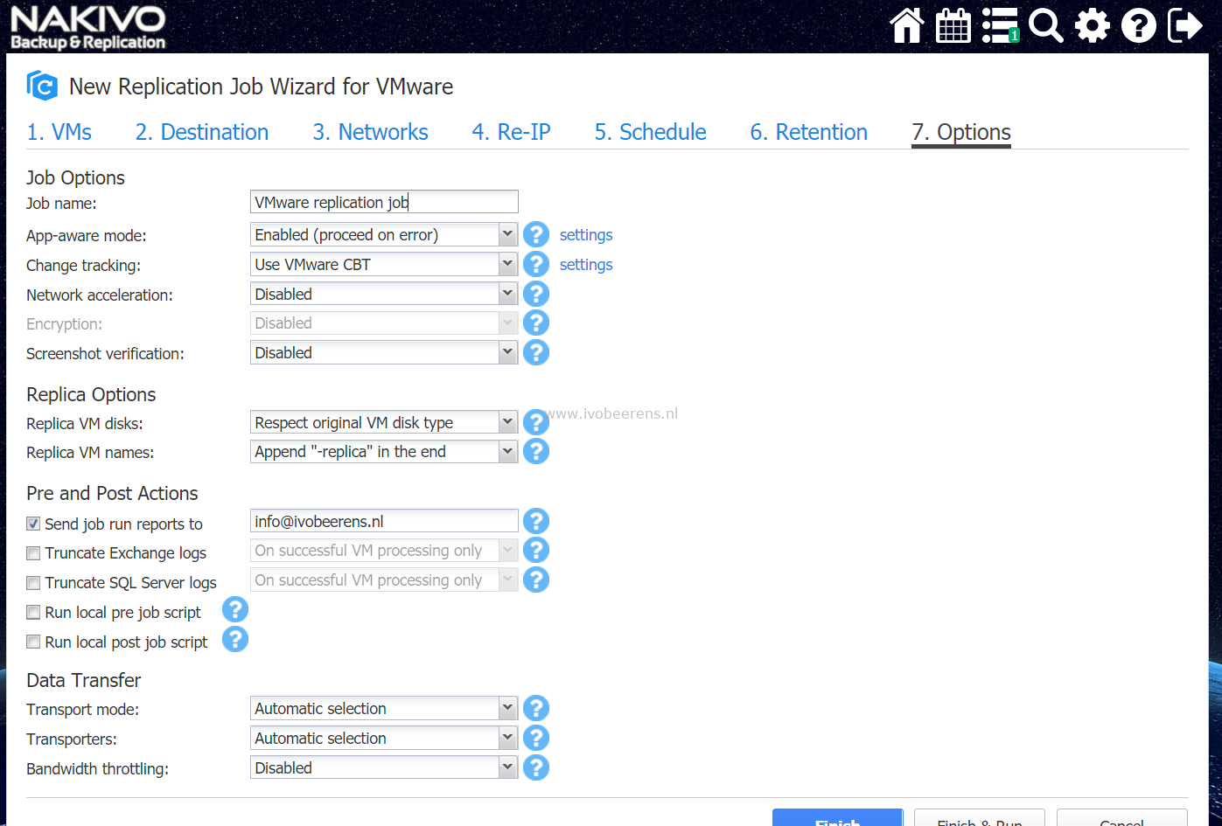Show help for local pre job script
This screenshot has height=826, width=1222.
coord(235,609)
